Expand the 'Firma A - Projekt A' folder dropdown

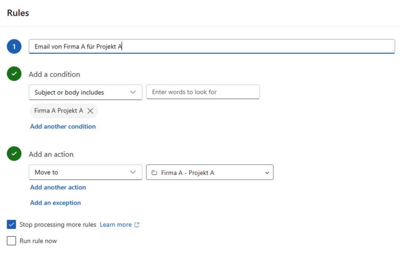pos(210,172)
